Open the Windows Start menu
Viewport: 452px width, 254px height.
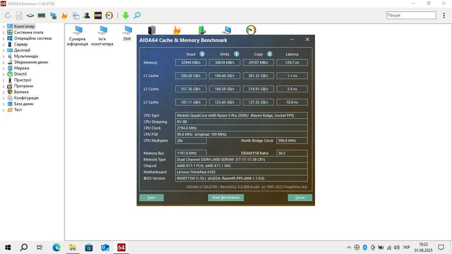(x=8, y=247)
